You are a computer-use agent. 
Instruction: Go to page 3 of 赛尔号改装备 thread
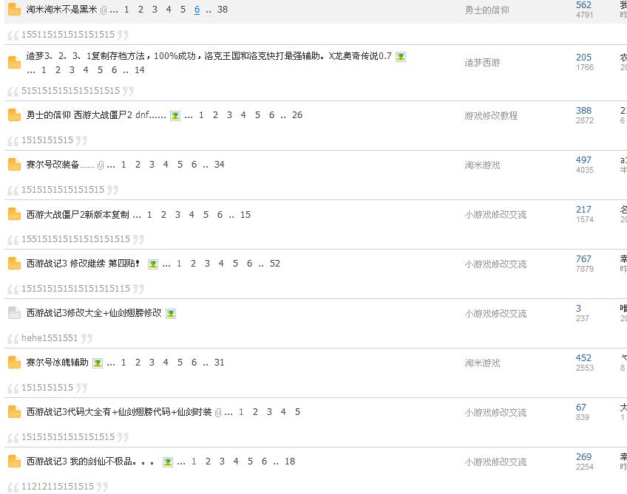pyautogui.click(x=152, y=165)
